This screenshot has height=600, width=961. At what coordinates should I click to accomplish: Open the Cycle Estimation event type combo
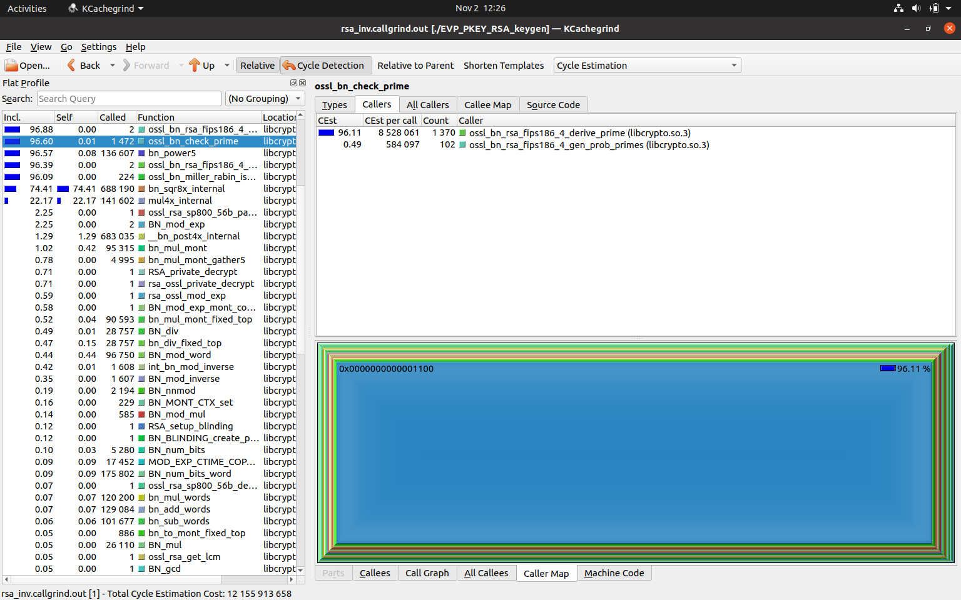tap(647, 66)
